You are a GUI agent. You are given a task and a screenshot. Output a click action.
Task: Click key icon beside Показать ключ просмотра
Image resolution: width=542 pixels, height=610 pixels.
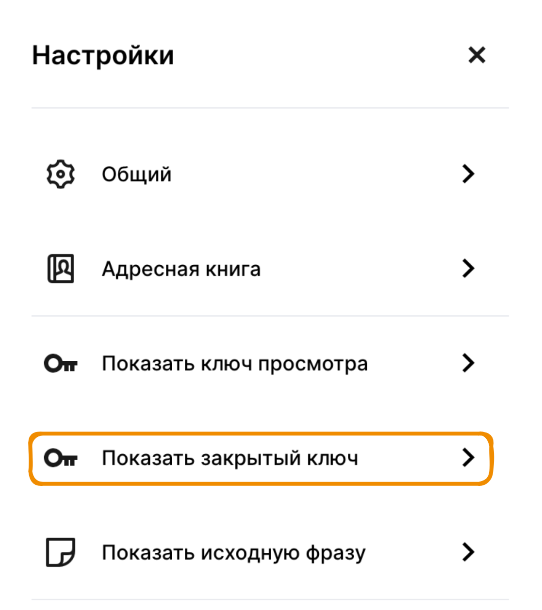(x=60, y=363)
